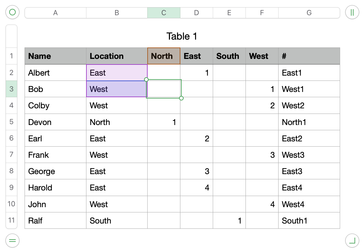This screenshot has width=364, height=252.
Task: Select row 11 header tab
Action: click(11, 220)
